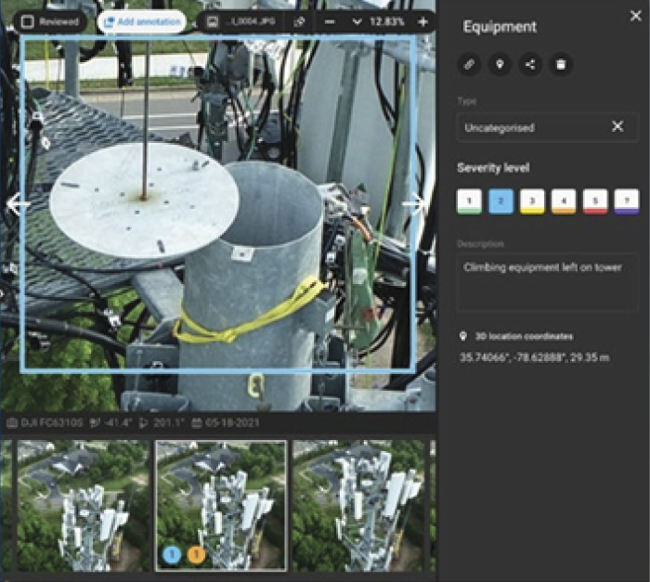The image size is (650, 582).
Task: Select severity level 3 yellow swatch
Action: pos(532,201)
